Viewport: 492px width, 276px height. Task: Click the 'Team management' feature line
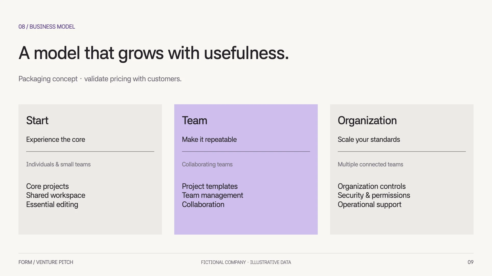pyautogui.click(x=212, y=195)
